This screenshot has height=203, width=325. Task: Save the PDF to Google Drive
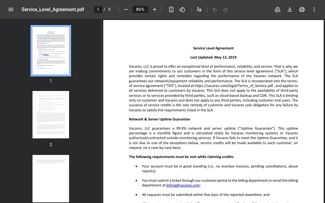[x=278, y=9]
